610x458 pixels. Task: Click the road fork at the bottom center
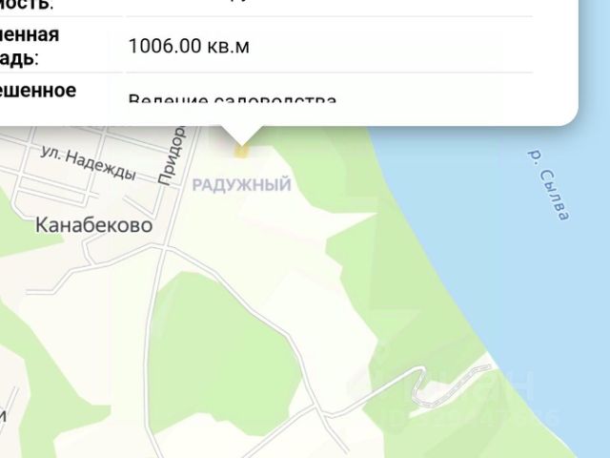coord(322,411)
